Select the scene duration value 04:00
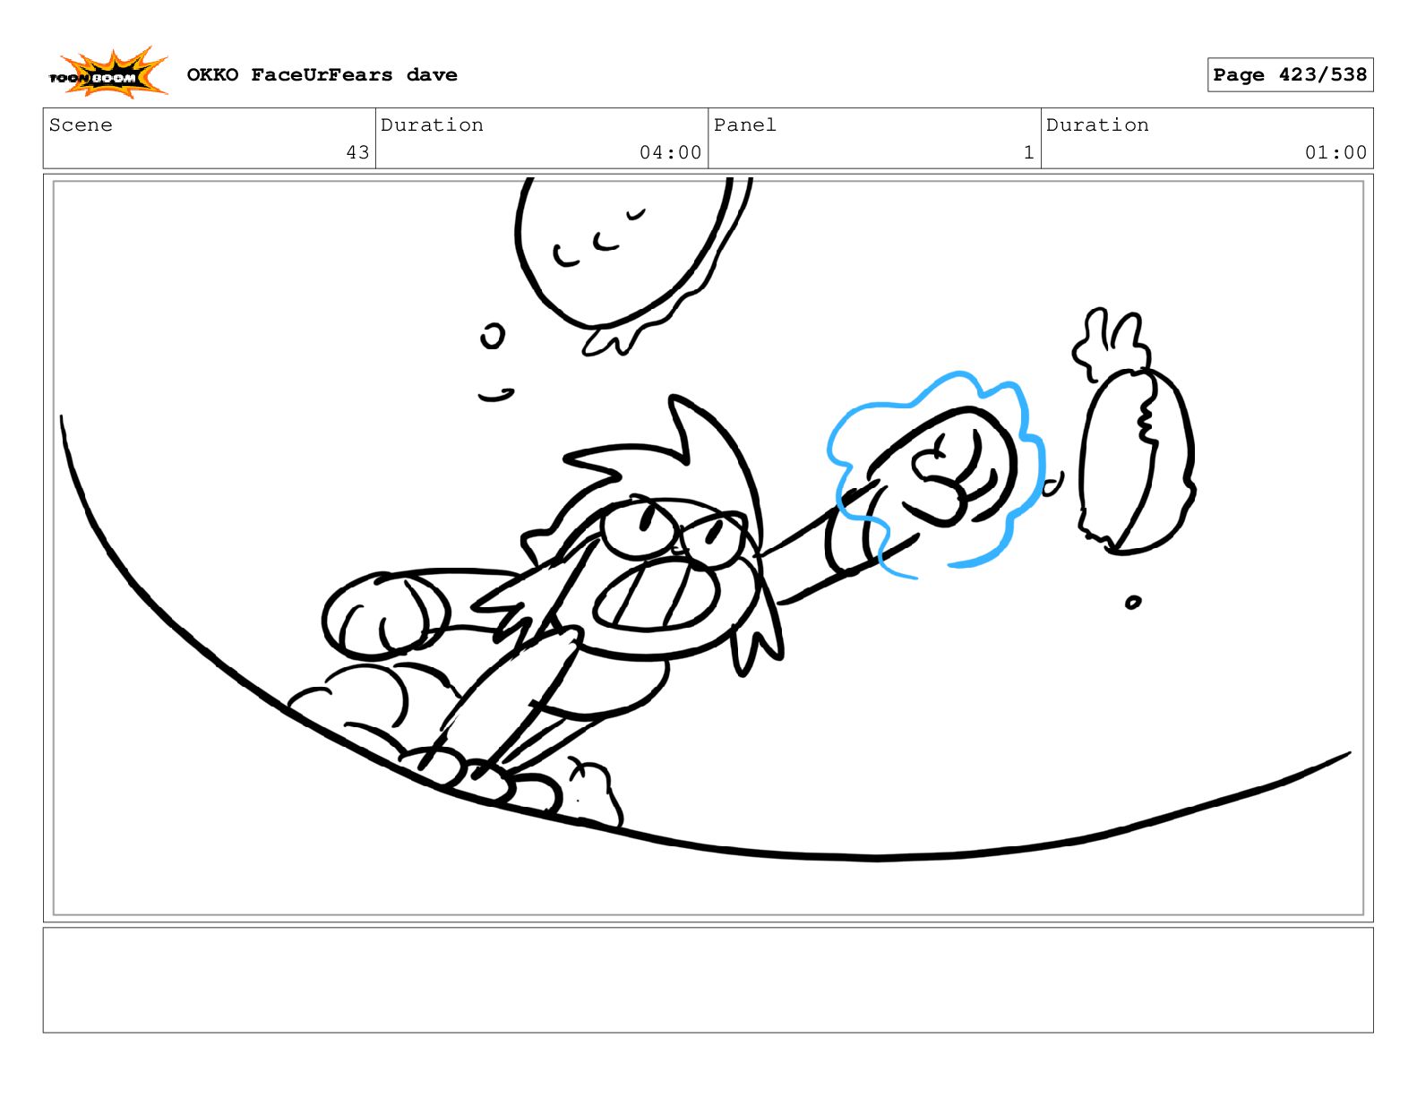The image size is (1417, 1097). (x=670, y=153)
